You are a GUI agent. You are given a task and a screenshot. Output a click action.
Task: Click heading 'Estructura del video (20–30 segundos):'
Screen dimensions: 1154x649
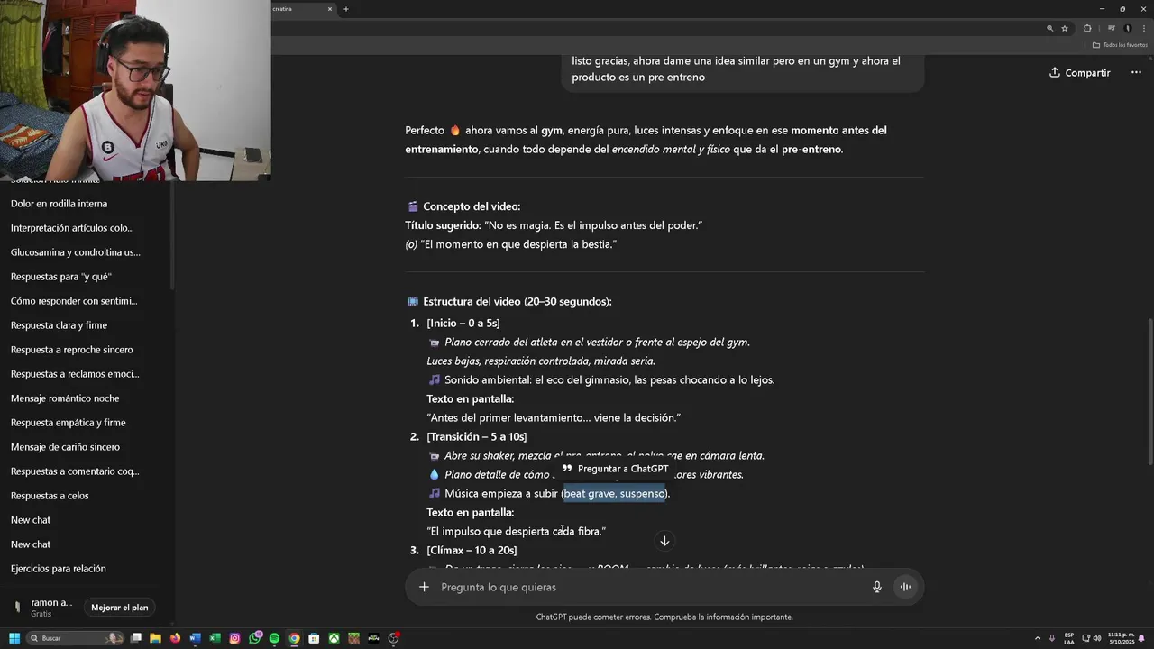(517, 302)
